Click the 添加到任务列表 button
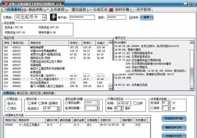Image resolution: width=197 pixels, height=138 pixels. [174, 118]
